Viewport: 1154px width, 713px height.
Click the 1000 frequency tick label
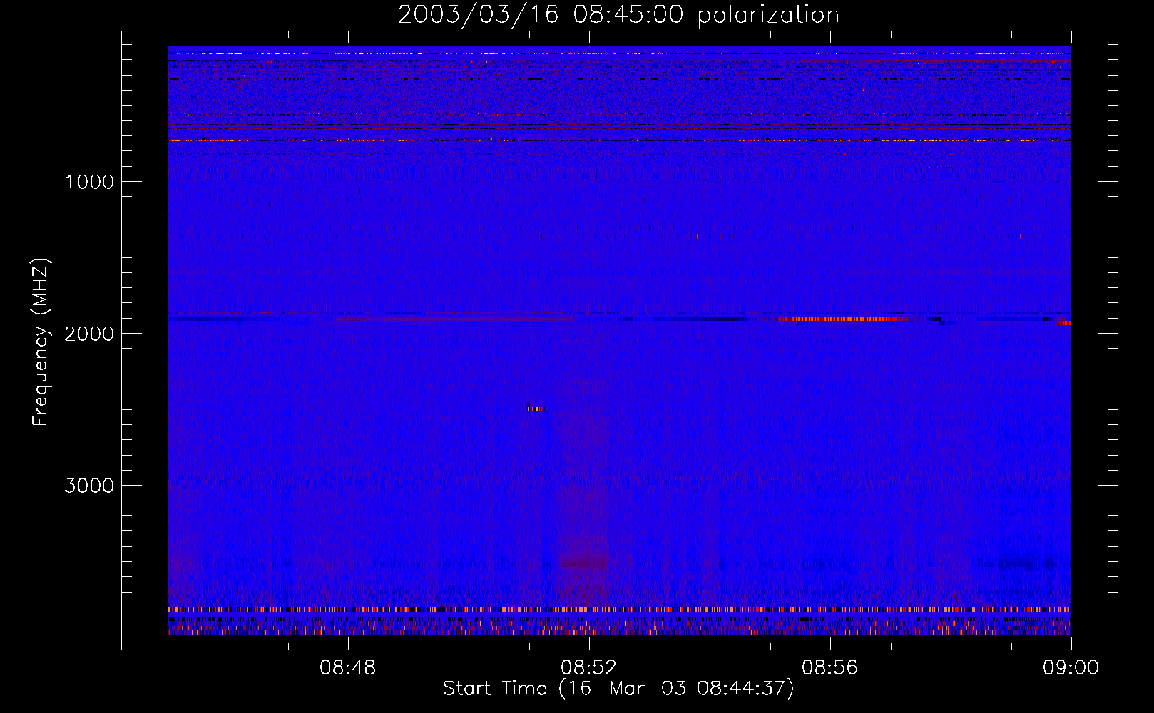click(x=90, y=182)
